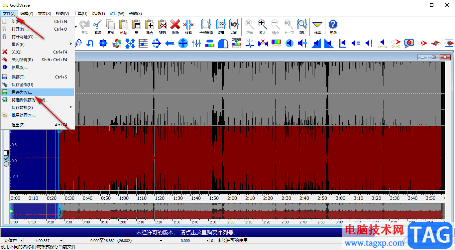Open the 立体声 channel dropdown arrow
Image resolution: width=455 pixels, height=250 pixels.
coord(21,241)
